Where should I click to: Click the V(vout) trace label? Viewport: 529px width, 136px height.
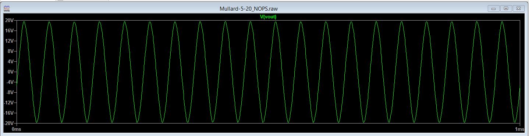268,17
